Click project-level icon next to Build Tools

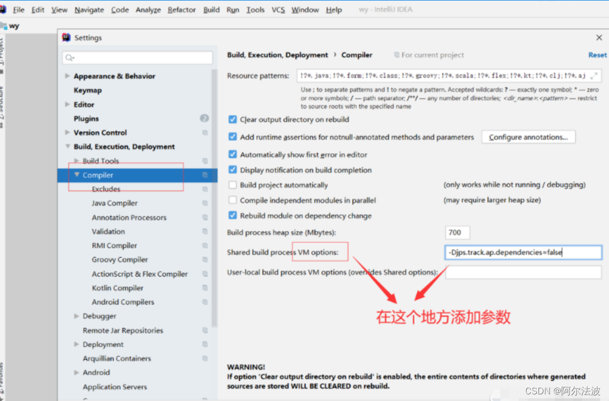[205, 161]
